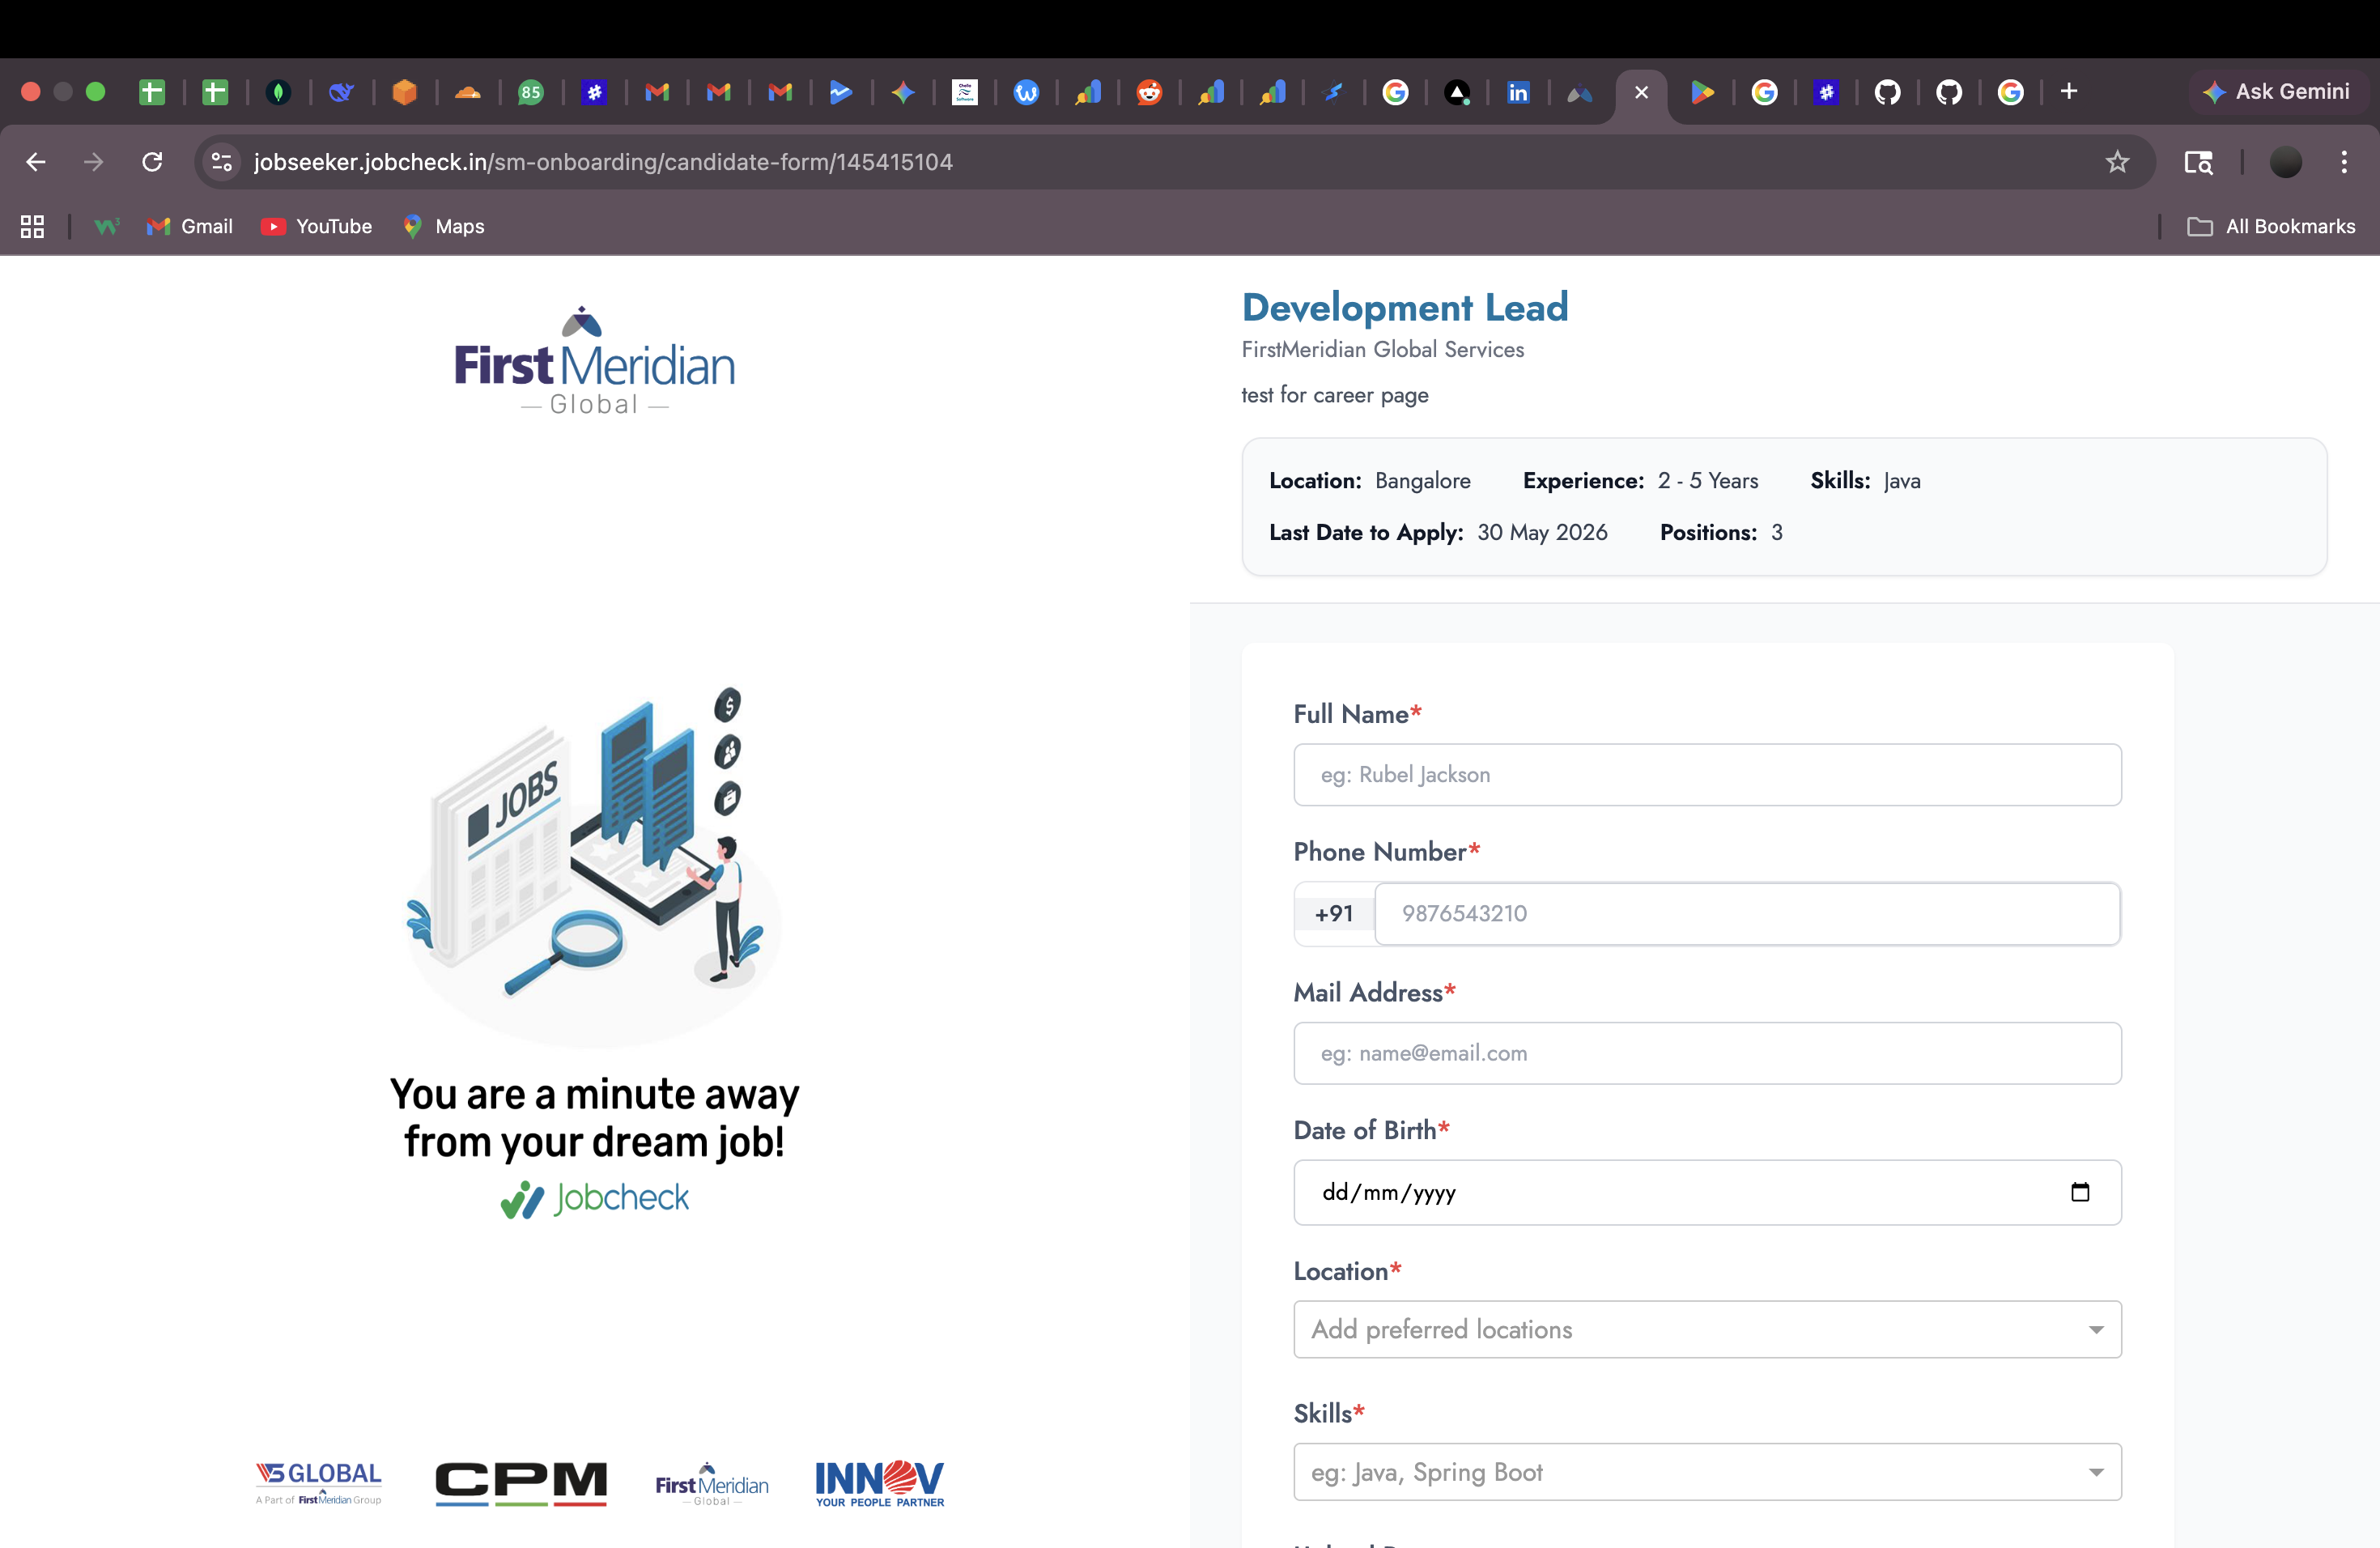
Task: Open the All Bookmarks folder
Action: click(x=2272, y=227)
